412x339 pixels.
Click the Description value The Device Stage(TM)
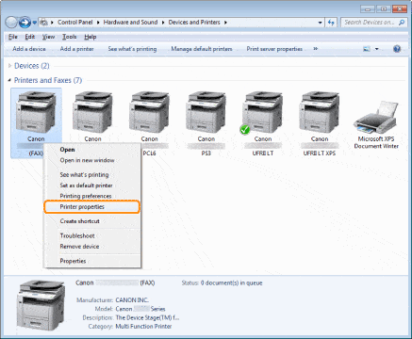147,318
